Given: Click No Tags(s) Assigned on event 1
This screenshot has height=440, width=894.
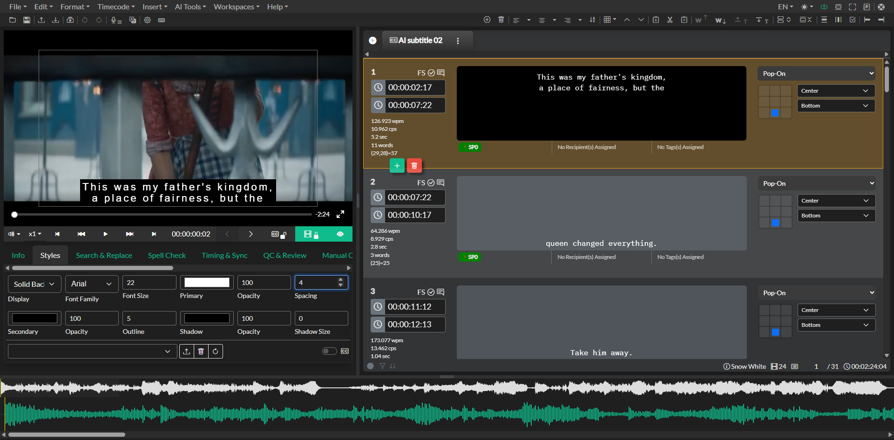Looking at the screenshot, I should click(x=680, y=147).
